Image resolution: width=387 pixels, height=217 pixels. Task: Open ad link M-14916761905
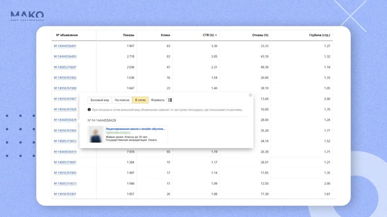(65, 173)
